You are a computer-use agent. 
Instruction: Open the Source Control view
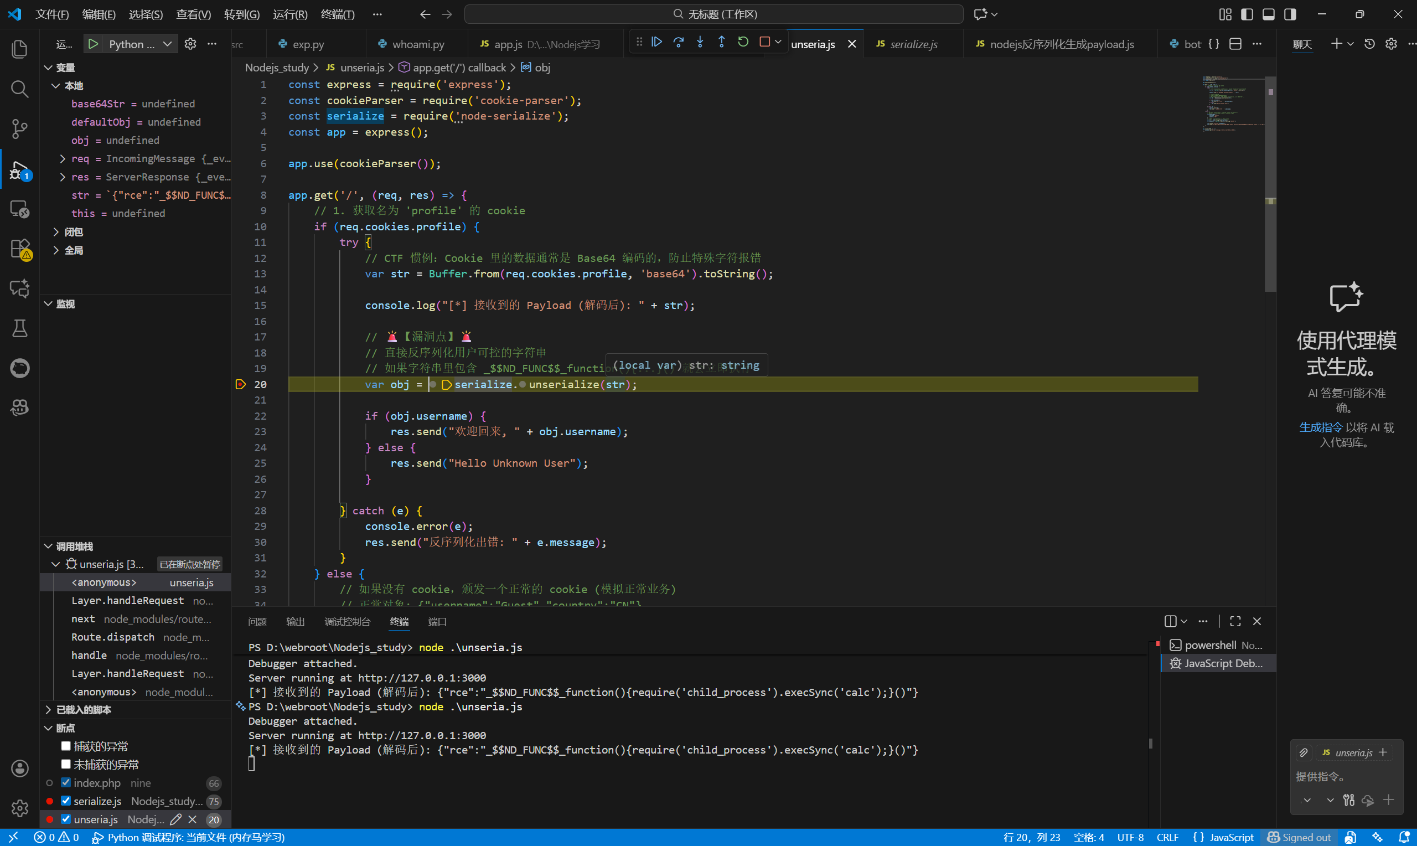tap(19, 129)
